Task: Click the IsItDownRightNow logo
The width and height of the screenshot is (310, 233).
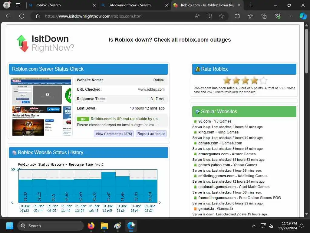Action: click(45, 43)
